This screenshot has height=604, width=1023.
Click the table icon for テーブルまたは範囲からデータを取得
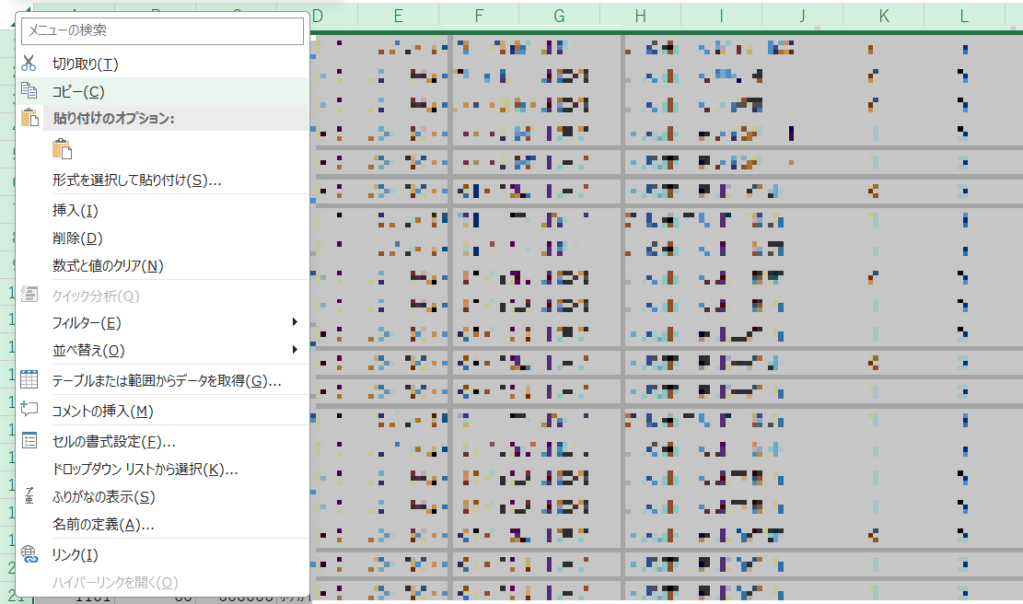[x=30, y=380]
